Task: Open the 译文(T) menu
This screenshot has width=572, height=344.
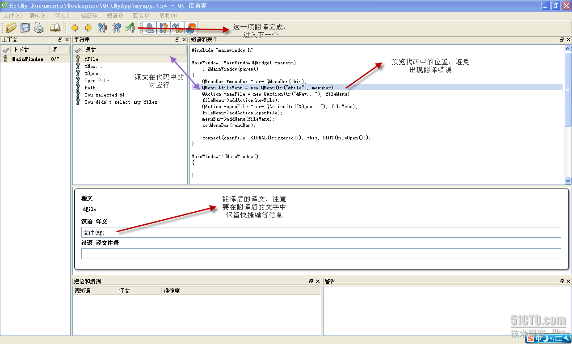Action: (64, 16)
